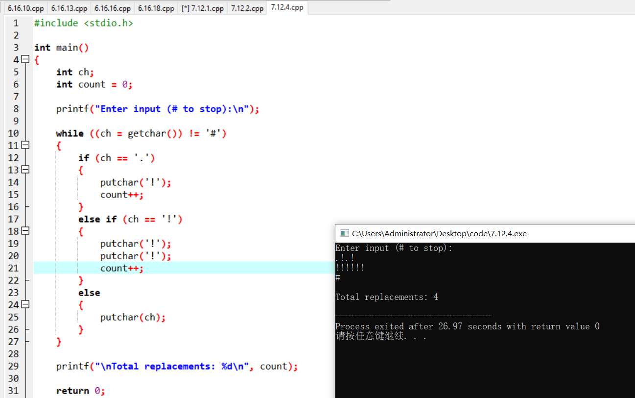The width and height of the screenshot is (635, 398).
Task: Switch to the 6.16.16.cpp tab
Action: [x=113, y=8]
